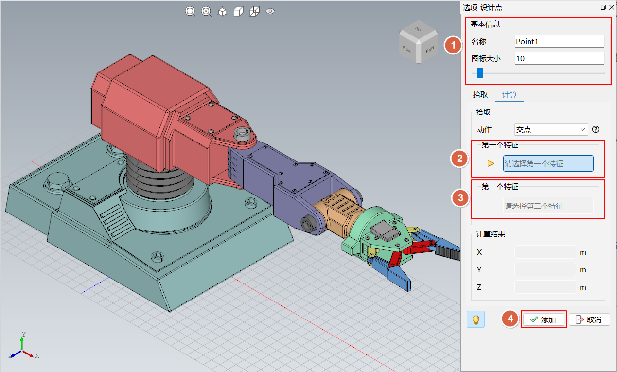Click the lightbulb hint icon

click(x=476, y=319)
